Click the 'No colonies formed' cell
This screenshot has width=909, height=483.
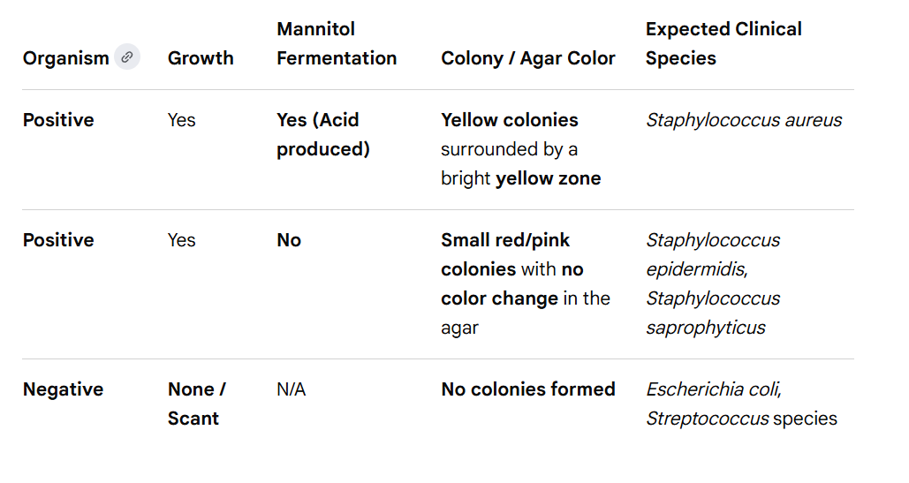(527, 389)
